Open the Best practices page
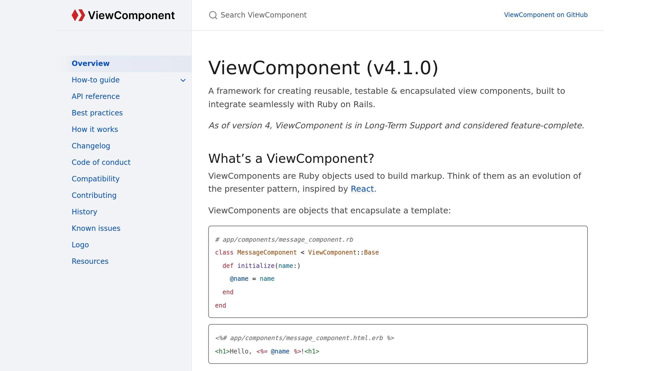The image size is (660, 371). (97, 113)
